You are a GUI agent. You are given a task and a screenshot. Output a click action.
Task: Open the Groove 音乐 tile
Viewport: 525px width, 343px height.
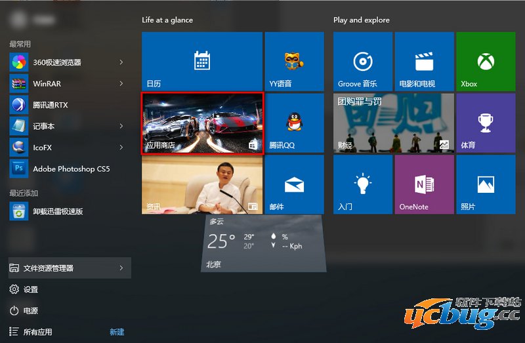[x=363, y=61]
